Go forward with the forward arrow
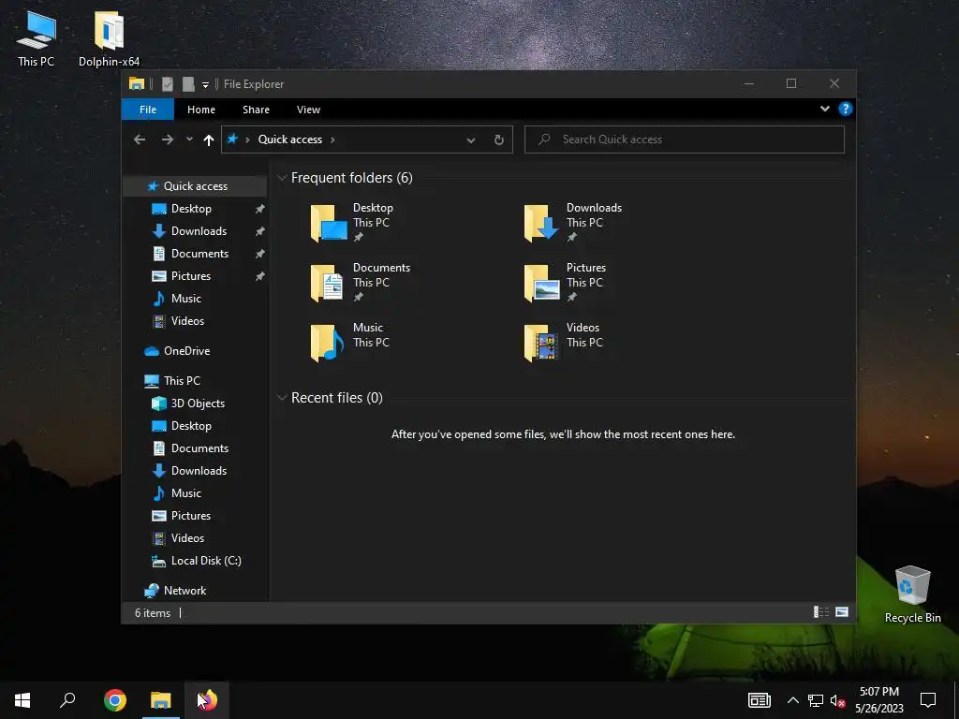The height and width of the screenshot is (719, 959). click(167, 139)
